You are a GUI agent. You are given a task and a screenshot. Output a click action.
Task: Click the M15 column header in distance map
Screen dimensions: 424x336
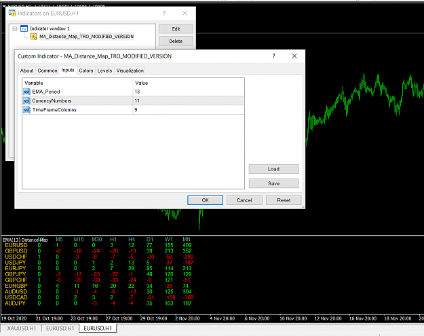point(79,240)
